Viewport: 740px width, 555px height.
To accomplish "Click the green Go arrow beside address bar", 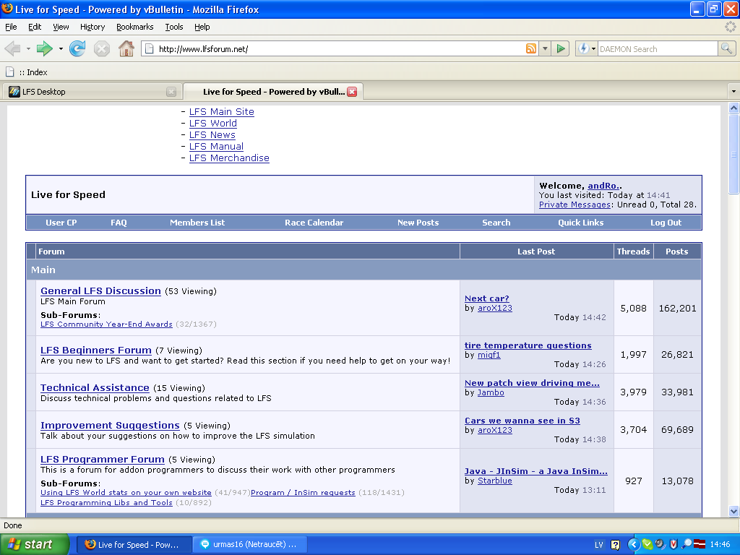I will tap(561, 48).
